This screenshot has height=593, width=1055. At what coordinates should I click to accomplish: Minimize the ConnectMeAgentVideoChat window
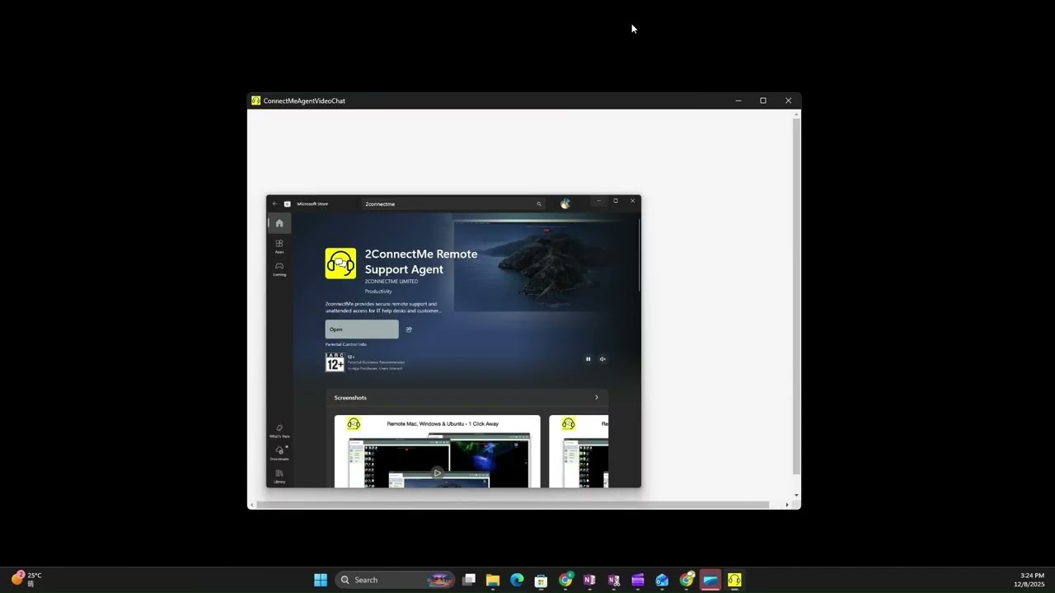click(738, 100)
